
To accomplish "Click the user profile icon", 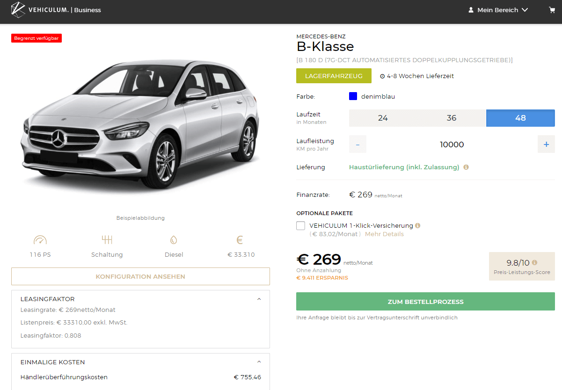I will pyautogui.click(x=471, y=10).
